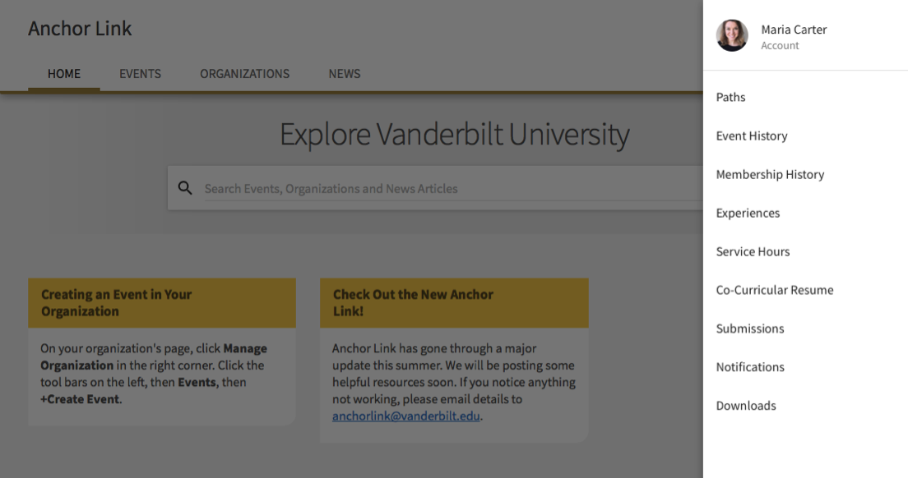The height and width of the screenshot is (478, 908).
Task: View Service Hours
Action: click(753, 251)
